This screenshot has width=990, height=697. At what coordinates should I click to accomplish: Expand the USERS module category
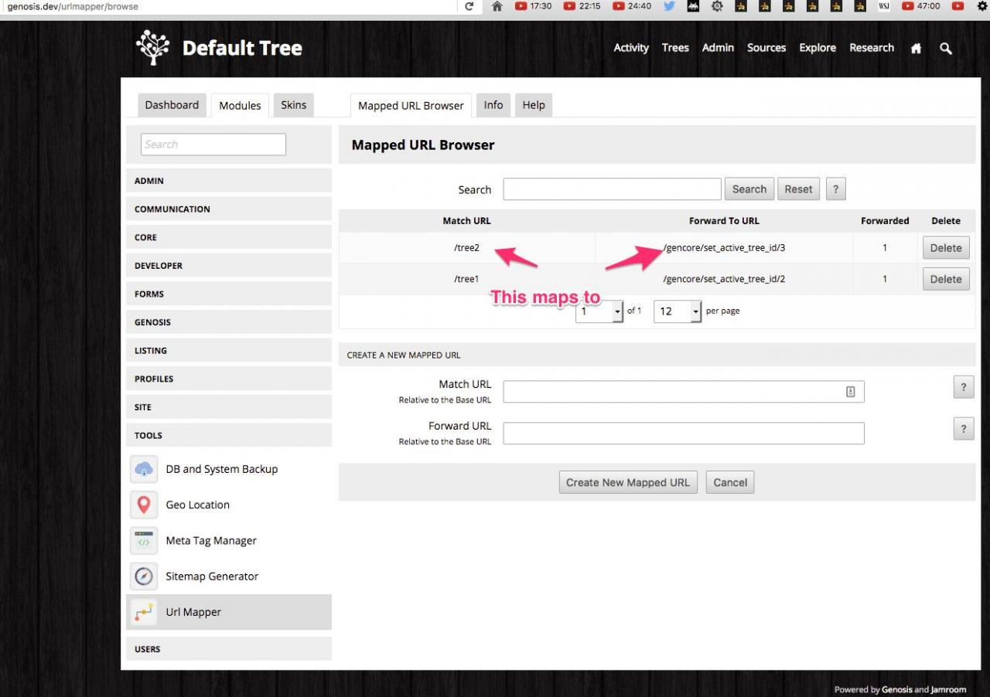[x=228, y=649]
